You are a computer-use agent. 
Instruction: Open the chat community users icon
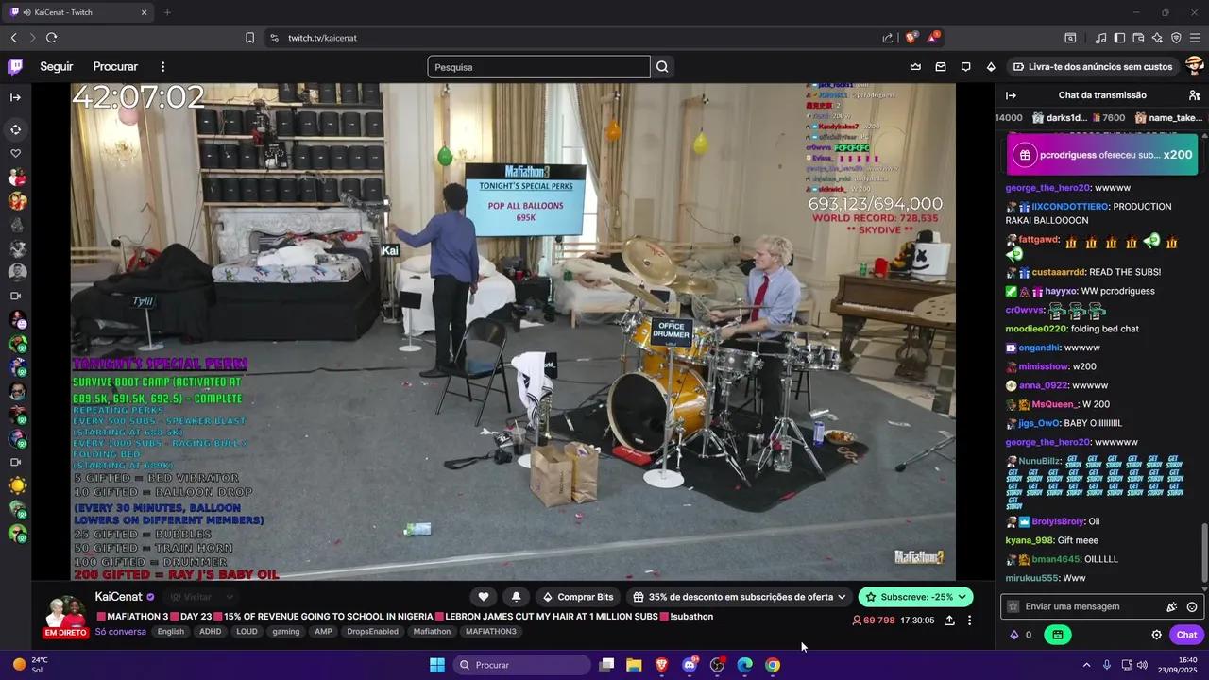coord(1194,95)
